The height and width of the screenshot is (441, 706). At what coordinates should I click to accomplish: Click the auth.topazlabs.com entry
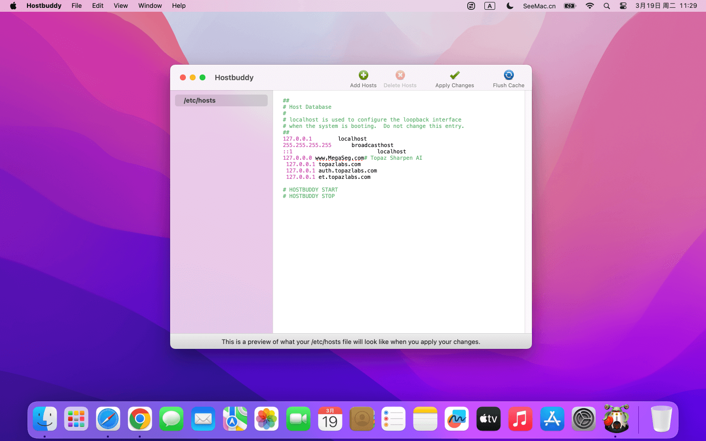[348, 171]
